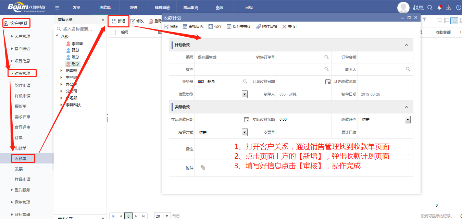Viewport: 462px width, 219px height.
Task: Expand the 销售部 tree node
Action: coord(61,71)
